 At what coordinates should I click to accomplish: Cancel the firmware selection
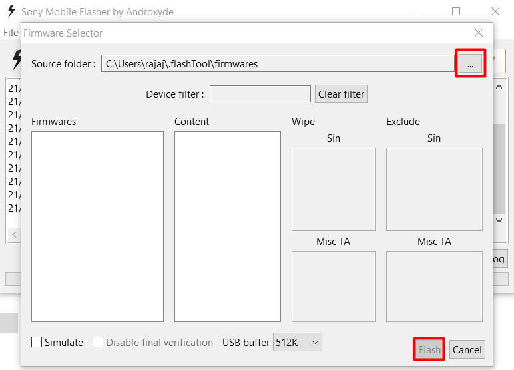tap(467, 349)
